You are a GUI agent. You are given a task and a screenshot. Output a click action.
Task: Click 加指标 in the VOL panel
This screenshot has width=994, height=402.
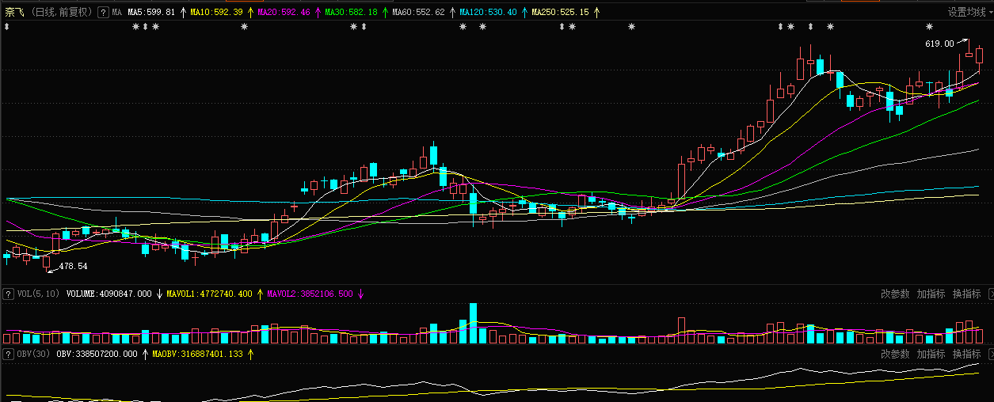coord(931,294)
